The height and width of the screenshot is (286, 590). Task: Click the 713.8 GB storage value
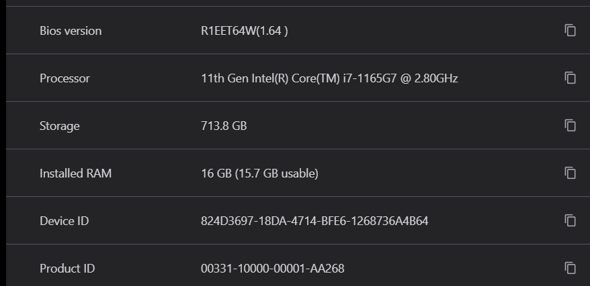coord(224,126)
